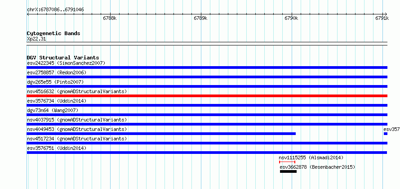The width and height of the screenshot is (400, 189).
Task: Select the blue bar under dgv265e55
Action: click(x=207, y=86)
